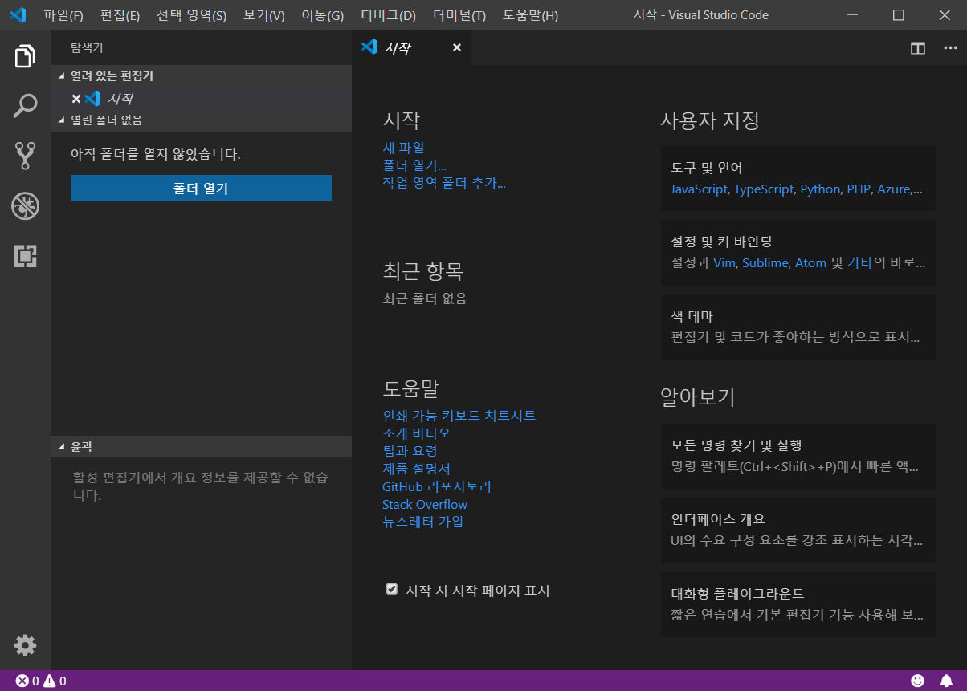Open the 편집(E) menu
Image resolution: width=967 pixels, height=691 pixels.
click(x=120, y=15)
